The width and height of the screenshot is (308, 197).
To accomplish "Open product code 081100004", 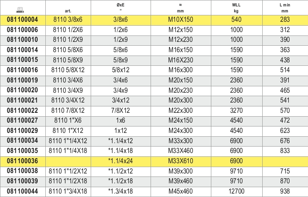I will [22, 19].
